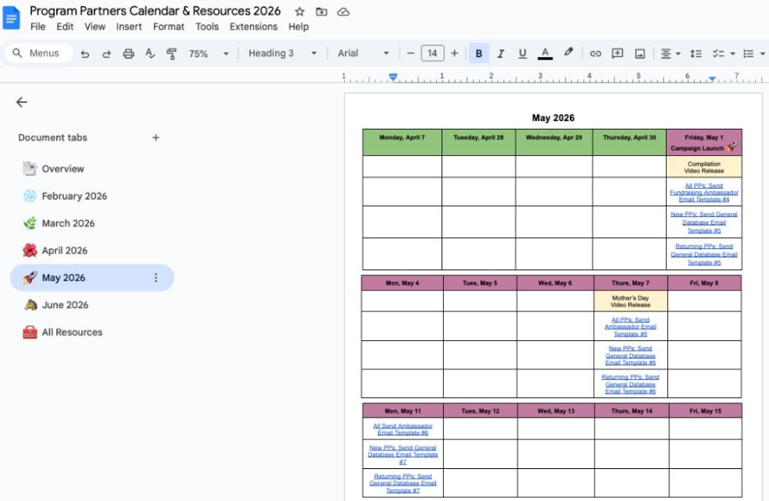Click the text color button

(x=545, y=54)
